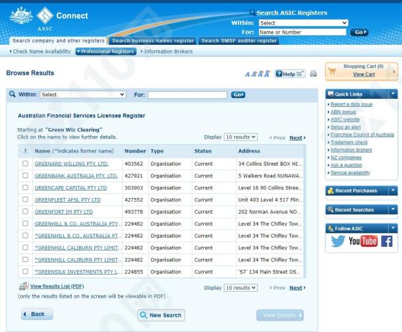Open ABN lookup link

click(x=343, y=112)
